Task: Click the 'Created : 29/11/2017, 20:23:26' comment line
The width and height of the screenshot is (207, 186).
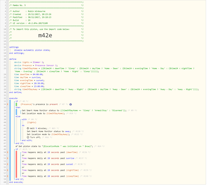Action: click(x=46, y=15)
